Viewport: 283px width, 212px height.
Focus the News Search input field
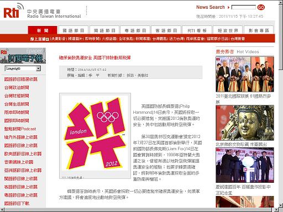coord(244,7)
